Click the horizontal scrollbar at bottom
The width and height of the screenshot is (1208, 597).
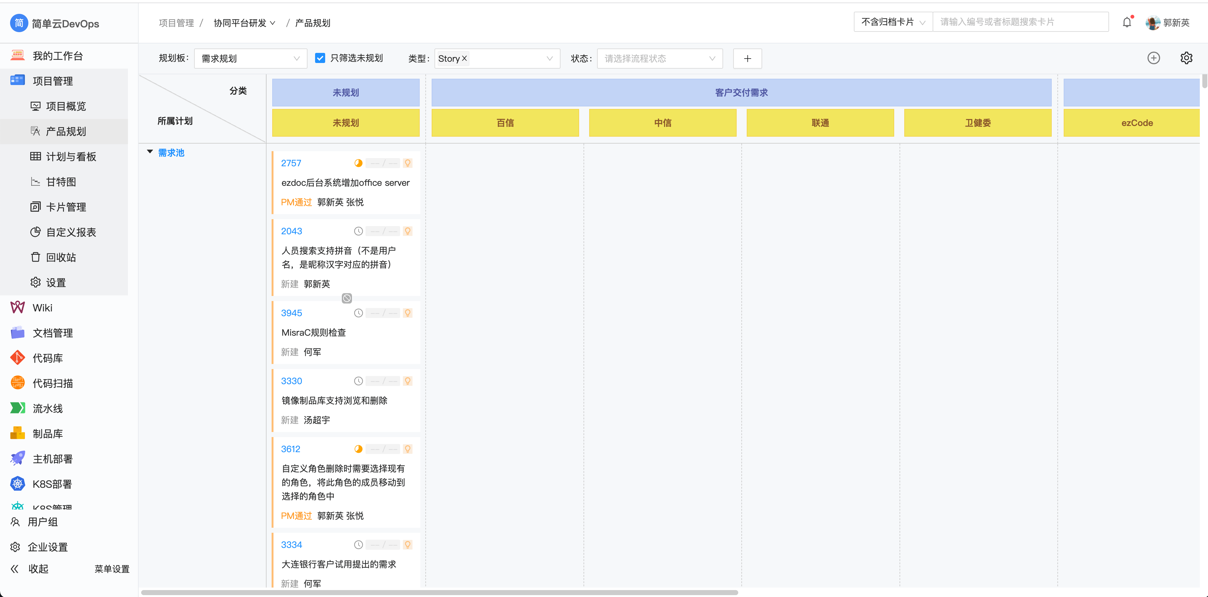(440, 592)
